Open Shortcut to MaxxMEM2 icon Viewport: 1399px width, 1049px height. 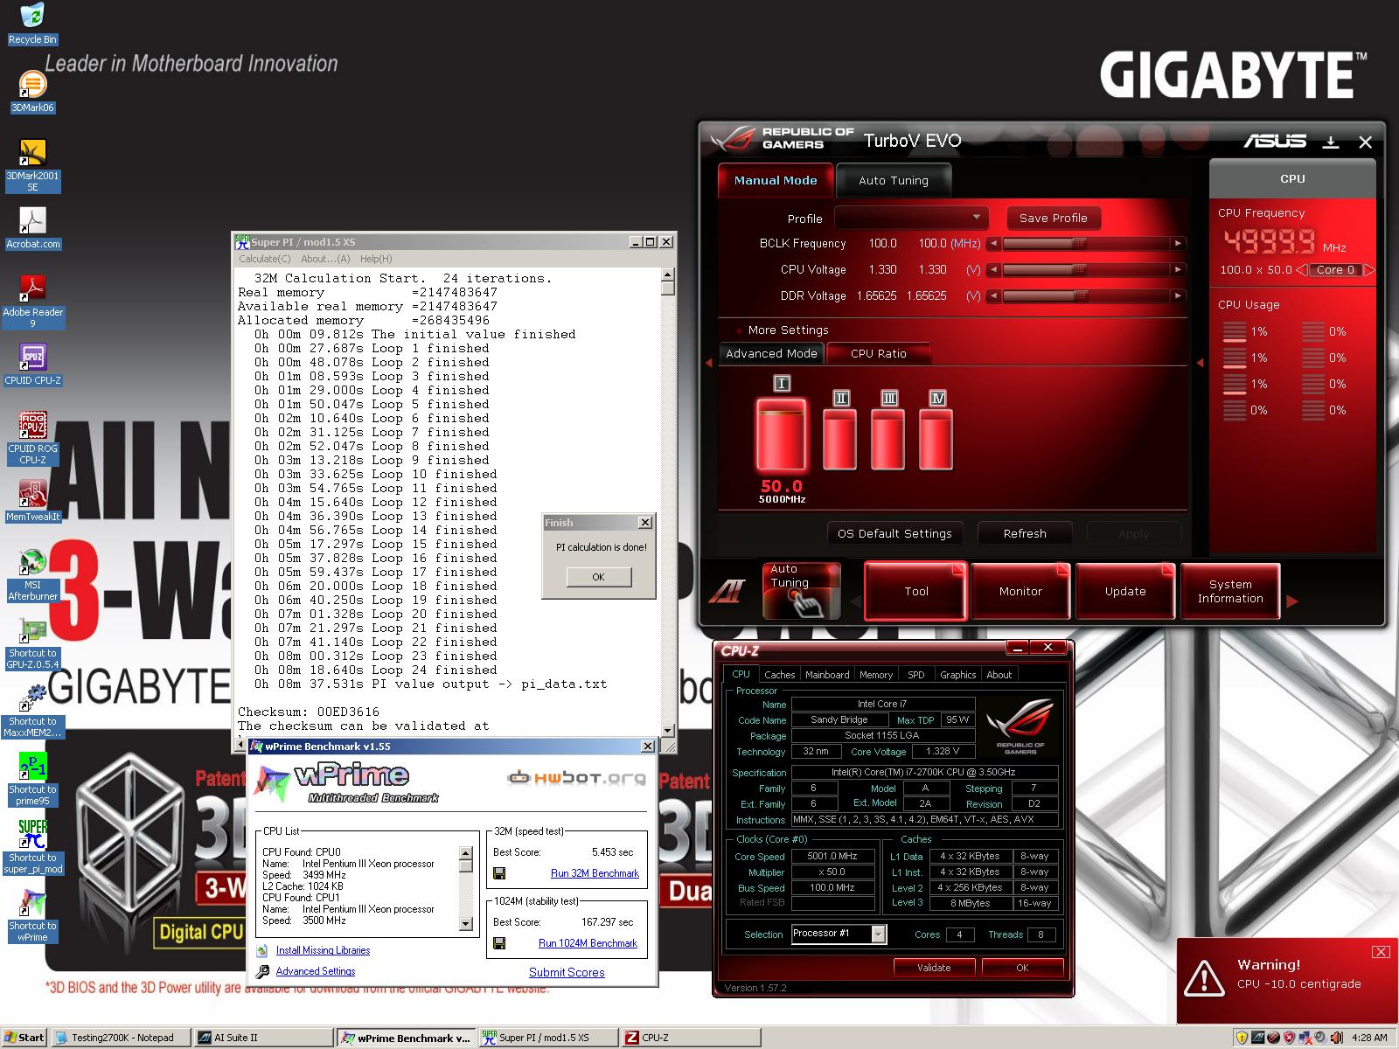pos(32,712)
